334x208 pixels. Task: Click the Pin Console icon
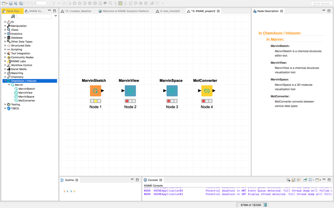(x=305, y=180)
